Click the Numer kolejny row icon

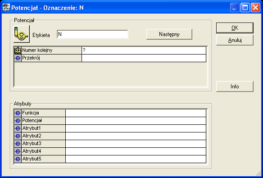[x=18, y=50]
